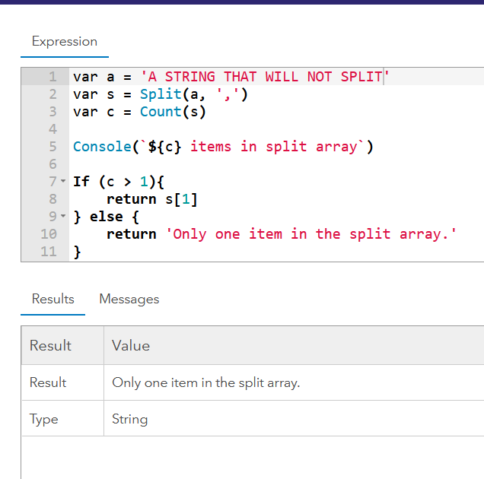This screenshot has width=484, height=479.
Task: Click line number 5 in the gutter
Action: (x=52, y=147)
